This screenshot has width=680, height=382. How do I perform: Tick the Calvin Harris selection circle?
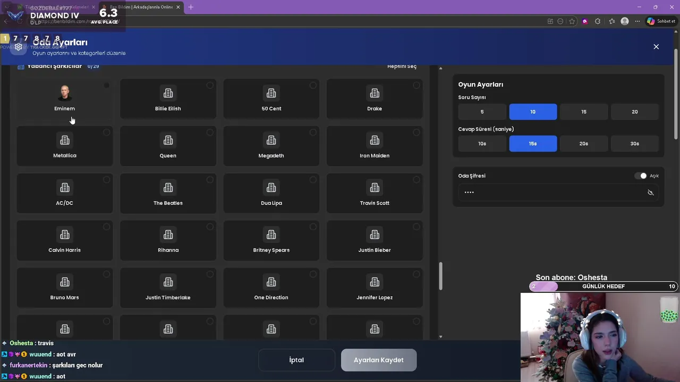[106, 227]
